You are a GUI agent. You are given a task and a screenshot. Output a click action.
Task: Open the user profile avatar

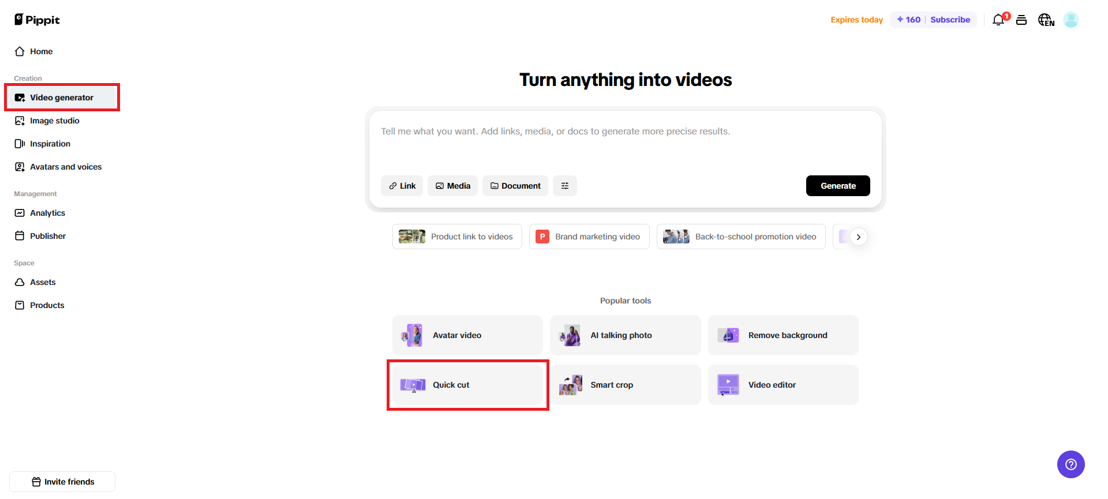tap(1071, 20)
